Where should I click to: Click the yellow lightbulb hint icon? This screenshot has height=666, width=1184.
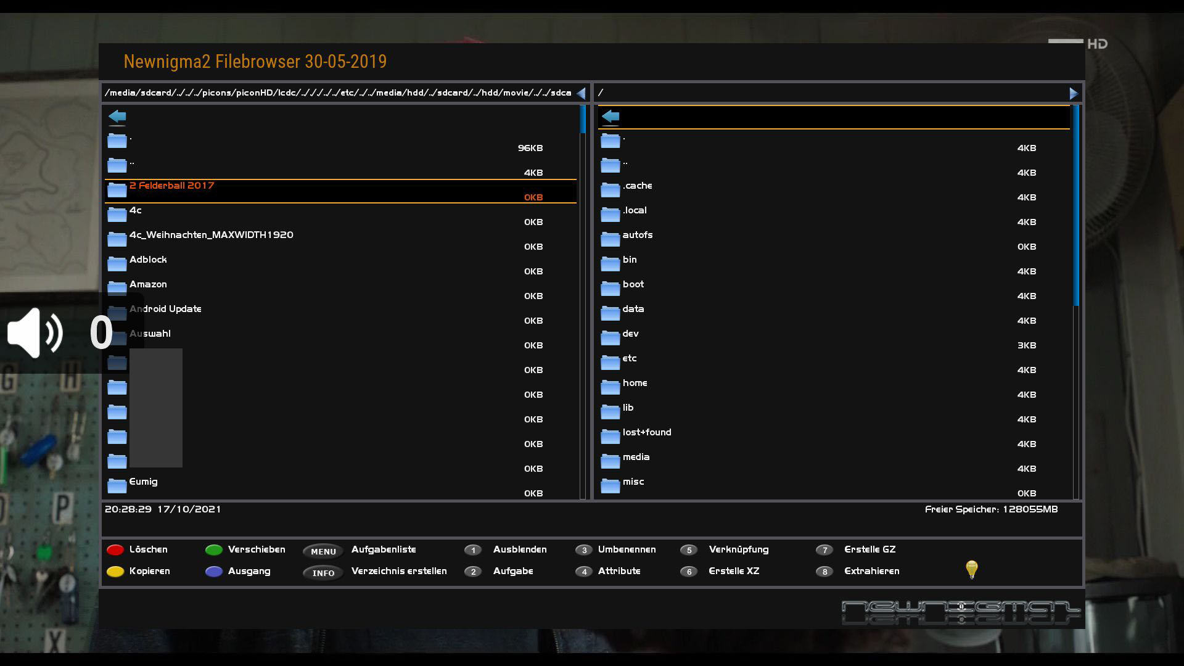(971, 569)
